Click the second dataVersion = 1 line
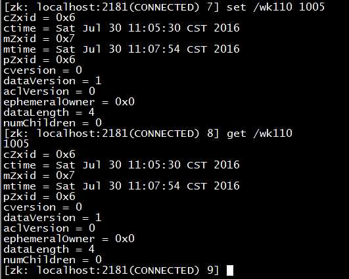 coord(53,218)
